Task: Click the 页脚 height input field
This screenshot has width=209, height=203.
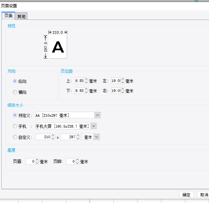Action: [71, 161]
